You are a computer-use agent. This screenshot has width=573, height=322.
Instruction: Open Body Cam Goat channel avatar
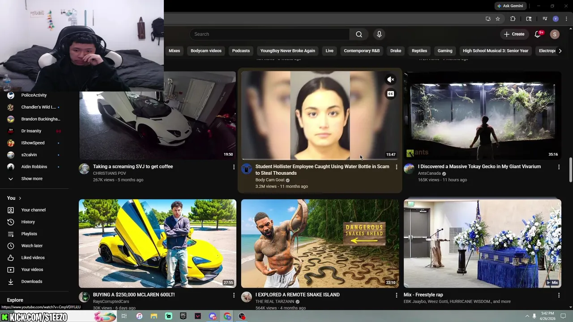tap(246, 169)
